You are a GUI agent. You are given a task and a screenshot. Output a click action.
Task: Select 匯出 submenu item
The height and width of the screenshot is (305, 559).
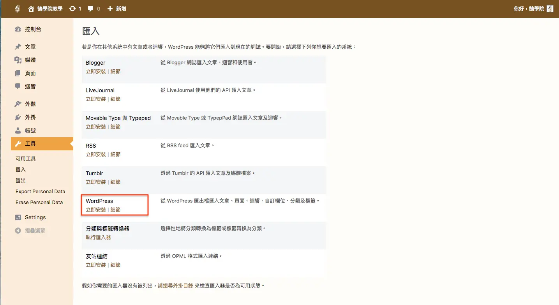pyautogui.click(x=21, y=181)
